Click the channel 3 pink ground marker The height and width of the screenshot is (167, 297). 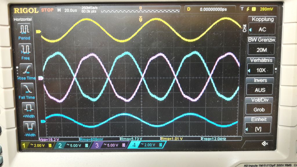click(41, 78)
